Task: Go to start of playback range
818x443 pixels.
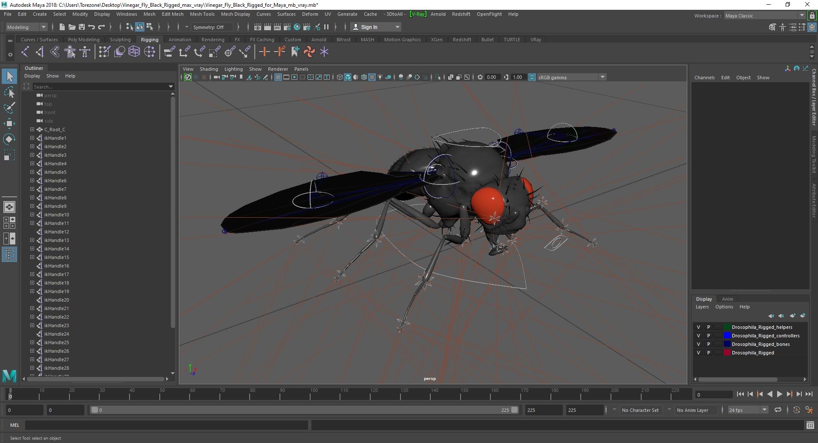Action: click(x=740, y=394)
